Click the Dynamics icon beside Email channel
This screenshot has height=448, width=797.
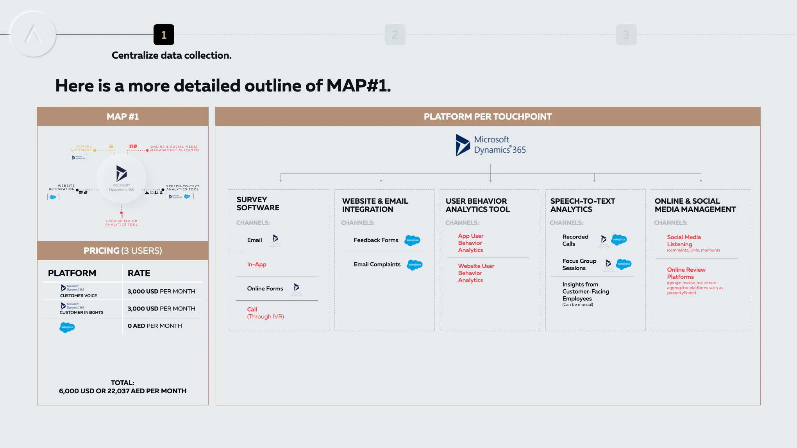tap(275, 240)
